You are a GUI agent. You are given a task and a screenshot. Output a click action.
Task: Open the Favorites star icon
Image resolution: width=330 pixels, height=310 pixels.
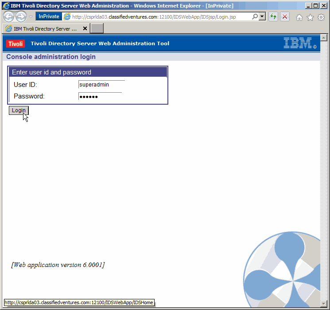click(x=310, y=17)
